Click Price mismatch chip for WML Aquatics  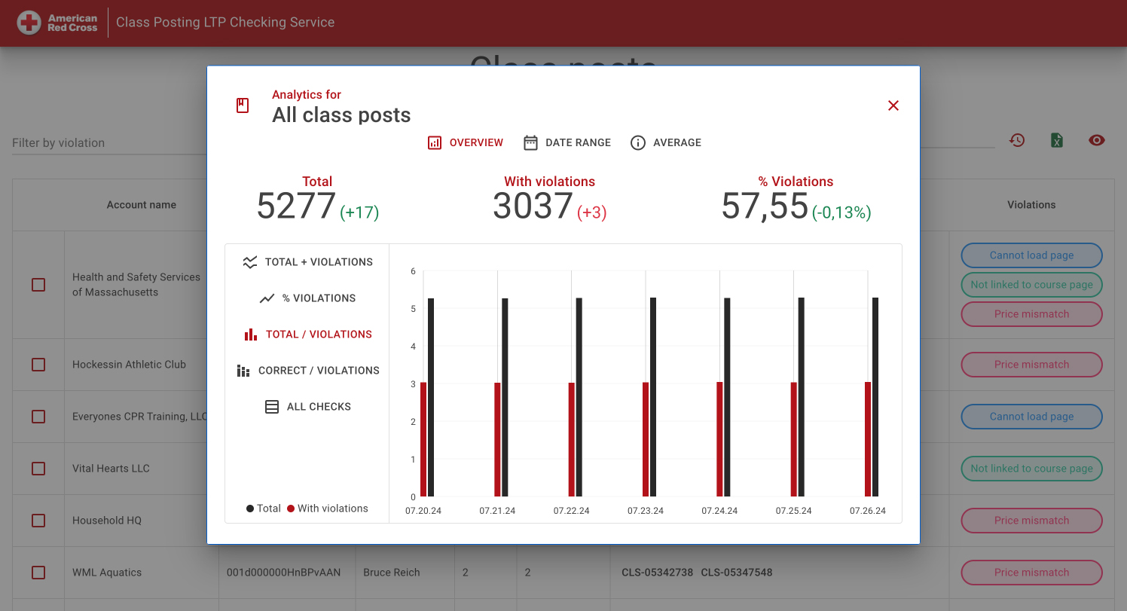point(1031,573)
